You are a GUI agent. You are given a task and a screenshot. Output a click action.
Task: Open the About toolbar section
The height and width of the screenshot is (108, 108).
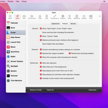10,17
